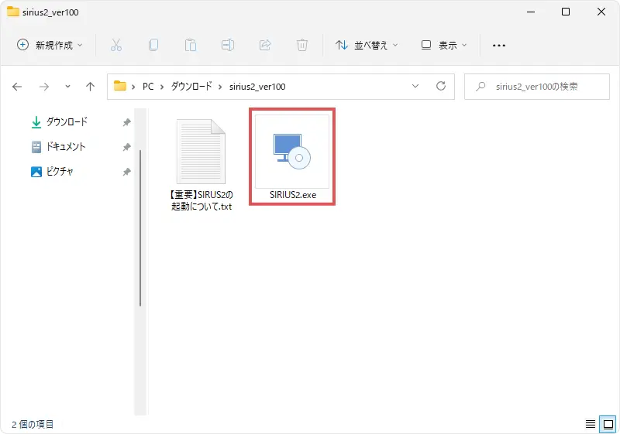Click the pin icon beside ドキュメント
Screen dimensions: 620x434
click(x=126, y=147)
